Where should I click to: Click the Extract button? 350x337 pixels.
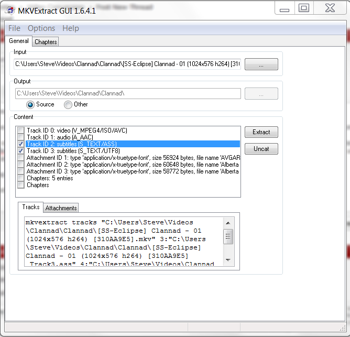point(261,132)
